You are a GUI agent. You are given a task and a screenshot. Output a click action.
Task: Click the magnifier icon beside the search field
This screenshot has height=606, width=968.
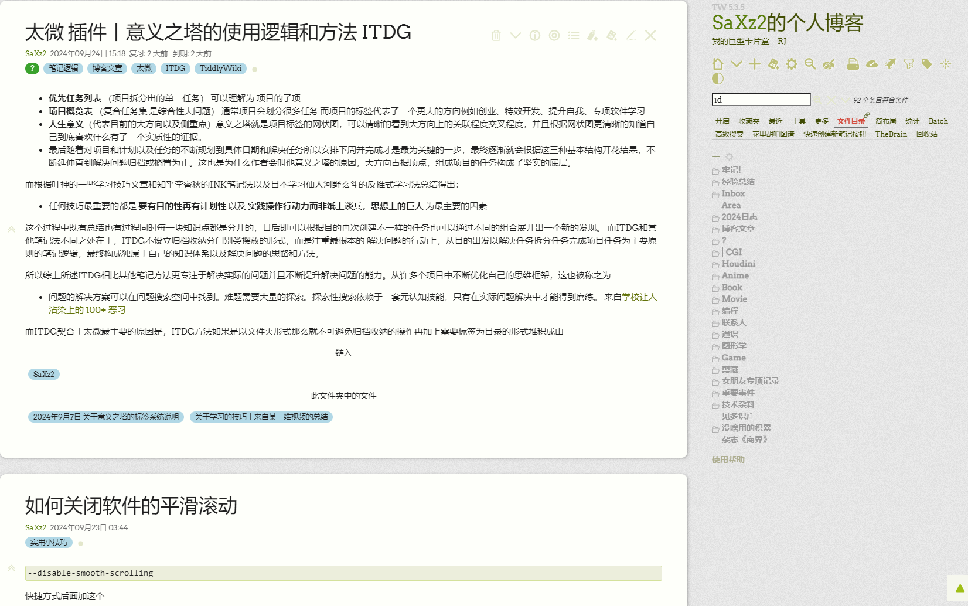[x=818, y=100]
